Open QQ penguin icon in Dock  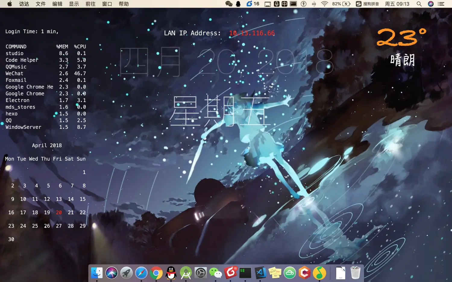coord(171,273)
